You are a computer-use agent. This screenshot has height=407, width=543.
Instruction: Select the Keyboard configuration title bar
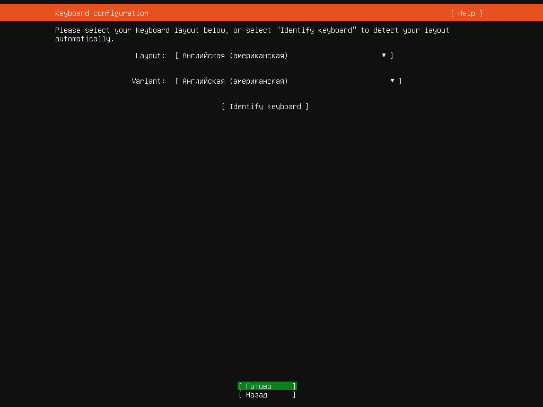click(x=101, y=13)
